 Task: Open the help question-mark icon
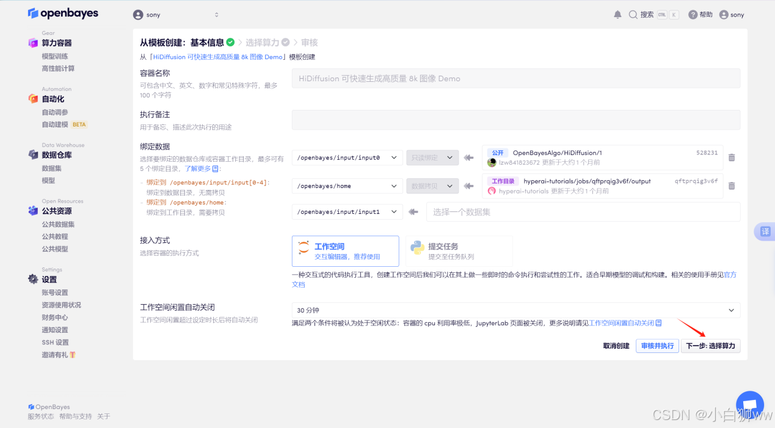coord(693,15)
